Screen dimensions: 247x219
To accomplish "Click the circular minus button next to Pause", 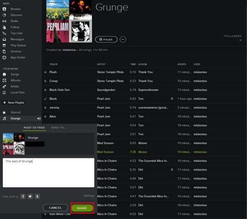I will click(123, 39).
